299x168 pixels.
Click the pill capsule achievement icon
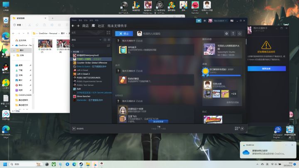(123, 80)
